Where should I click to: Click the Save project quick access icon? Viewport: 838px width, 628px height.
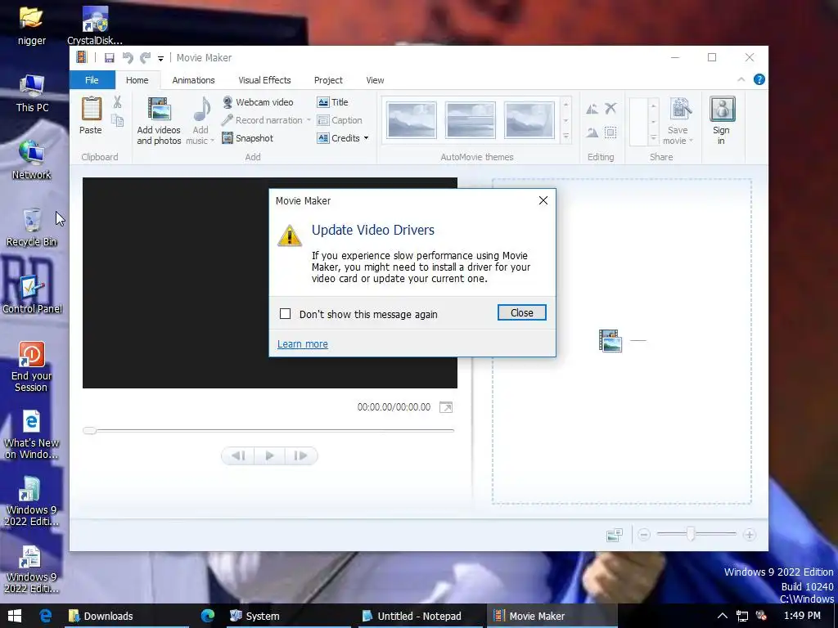(109, 58)
